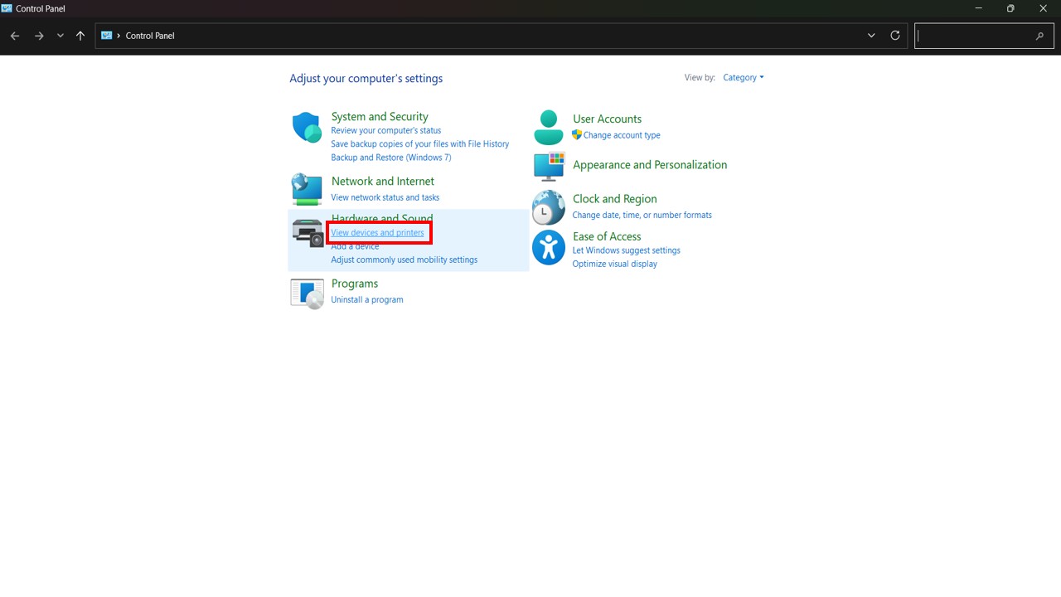
Task: Click the Refresh button in address bar
Action: pyautogui.click(x=895, y=36)
